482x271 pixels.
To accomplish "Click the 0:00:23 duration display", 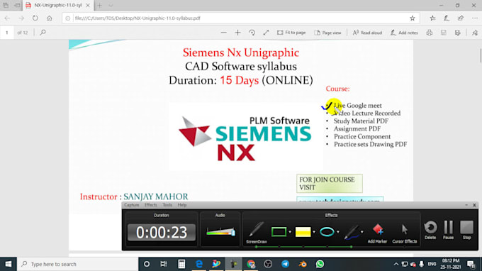I will (162, 232).
